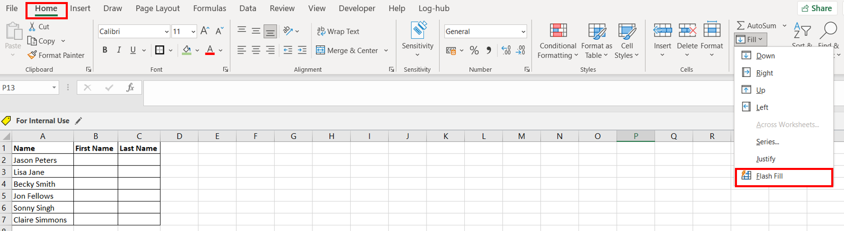Activate the Format Painter brush
Image resolution: width=844 pixels, height=231 pixels.
pyautogui.click(x=32, y=55)
